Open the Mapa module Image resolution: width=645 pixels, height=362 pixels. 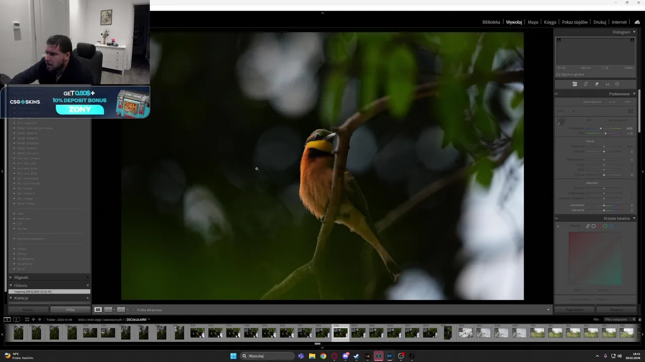[533, 22]
